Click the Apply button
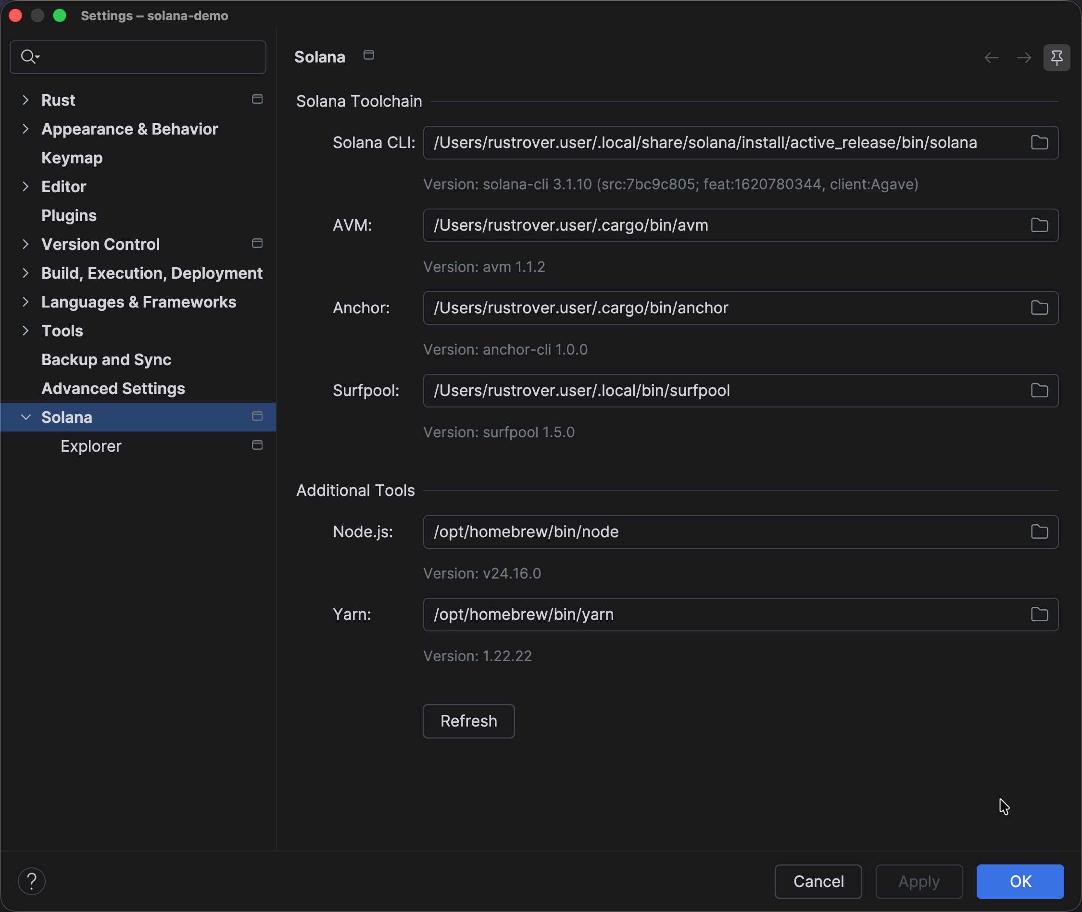This screenshot has height=912, width=1082. coord(919,882)
